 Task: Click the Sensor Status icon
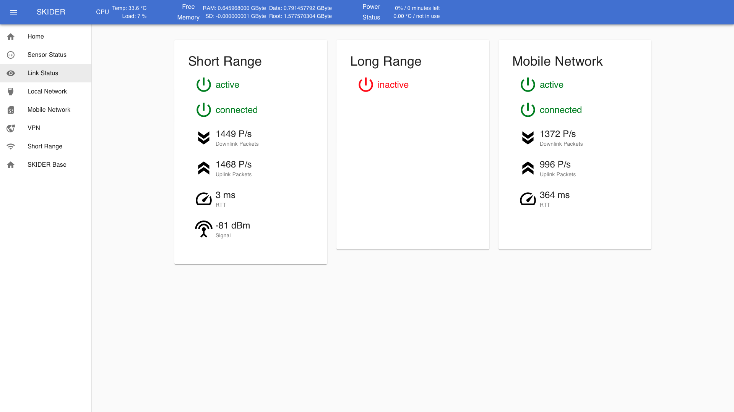tap(11, 55)
